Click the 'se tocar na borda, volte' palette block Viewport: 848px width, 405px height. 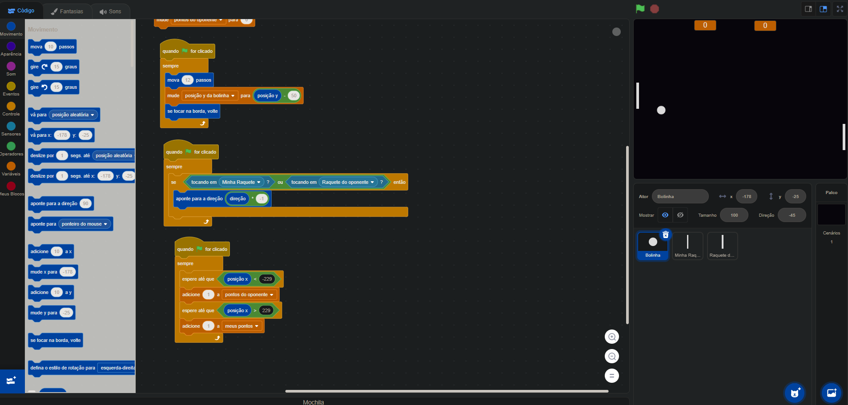tap(56, 341)
